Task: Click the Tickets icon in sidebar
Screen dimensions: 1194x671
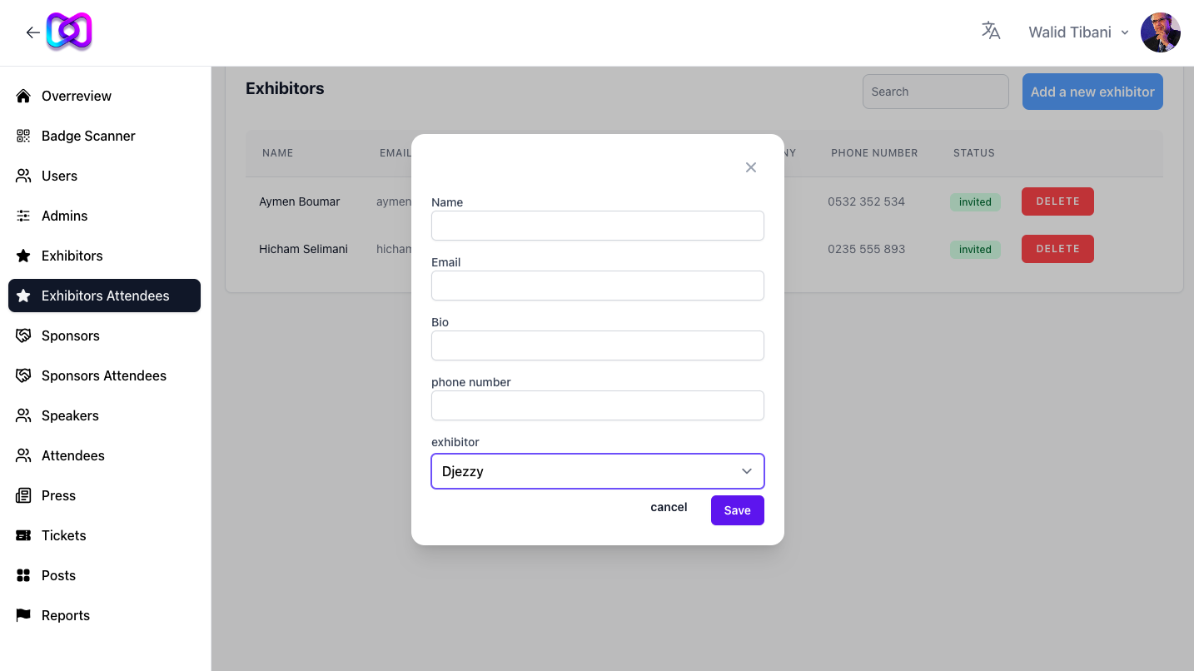Action: pyautogui.click(x=23, y=535)
